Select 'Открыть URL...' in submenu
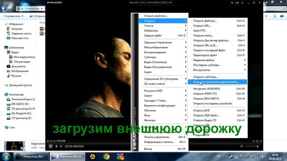Viewport: 287px width, 161px height. pyautogui.click(x=217, y=26)
